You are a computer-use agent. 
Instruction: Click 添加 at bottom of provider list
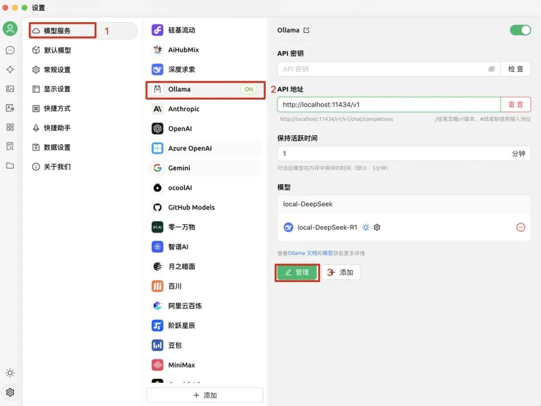[x=205, y=395]
